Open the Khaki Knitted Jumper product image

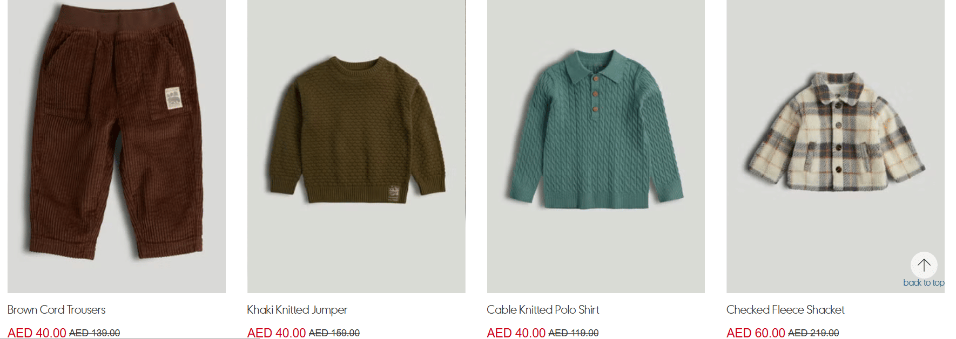click(356, 147)
